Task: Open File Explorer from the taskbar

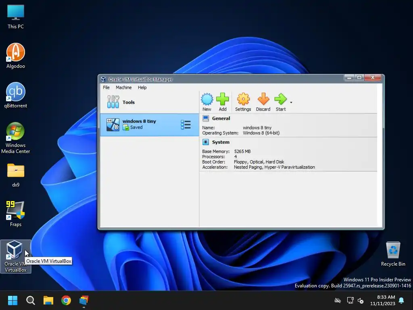Action: (48, 300)
